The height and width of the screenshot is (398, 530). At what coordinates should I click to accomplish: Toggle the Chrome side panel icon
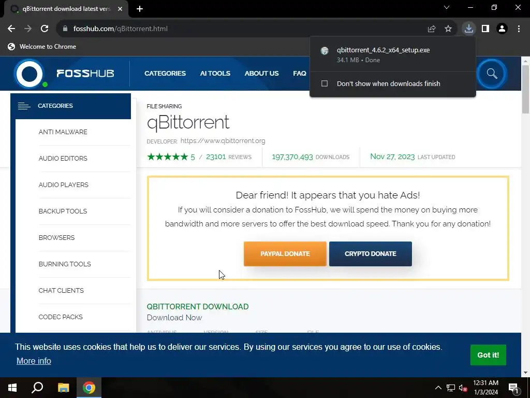point(485,29)
